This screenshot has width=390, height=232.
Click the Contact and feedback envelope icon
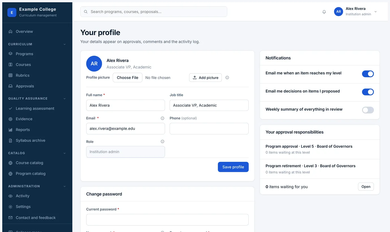coord(10,218)
